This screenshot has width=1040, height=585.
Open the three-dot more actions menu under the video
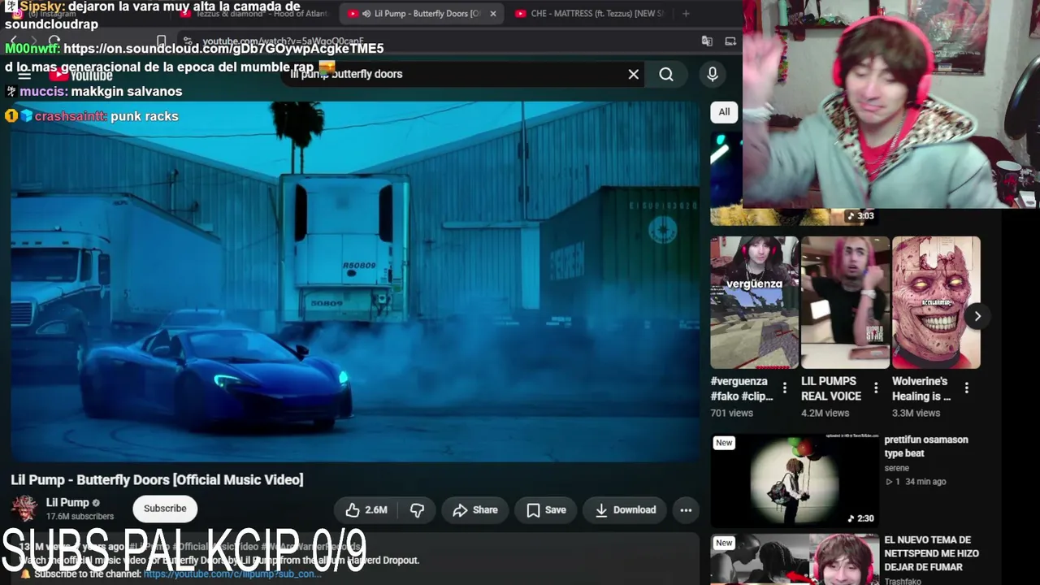pyautogui.click(x=686, y=510)
